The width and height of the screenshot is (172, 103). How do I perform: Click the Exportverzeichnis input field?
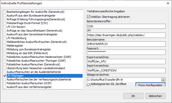pyautogui.click(x=126, y=61)
